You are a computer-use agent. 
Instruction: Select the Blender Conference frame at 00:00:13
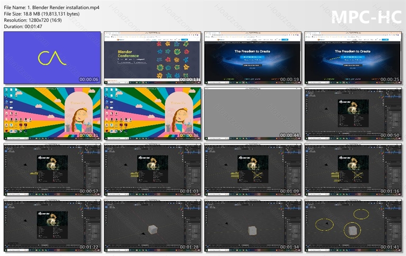click(152, 58)
